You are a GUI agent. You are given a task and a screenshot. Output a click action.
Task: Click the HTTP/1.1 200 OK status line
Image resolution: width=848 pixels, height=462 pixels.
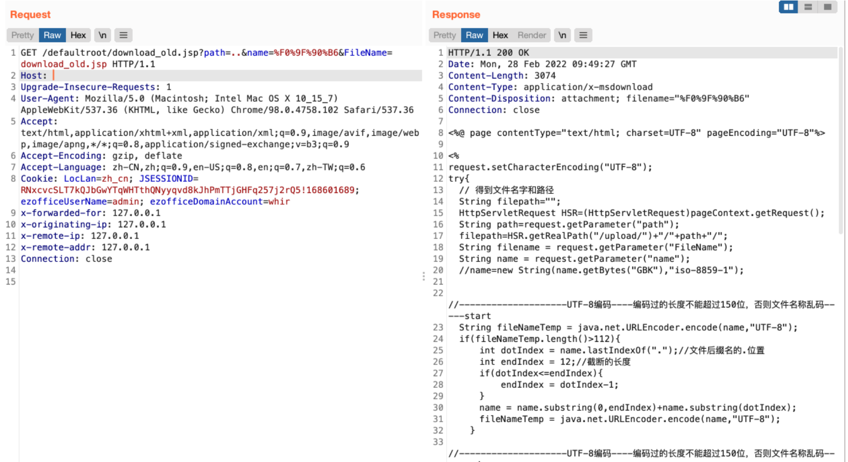click(488, 52)
